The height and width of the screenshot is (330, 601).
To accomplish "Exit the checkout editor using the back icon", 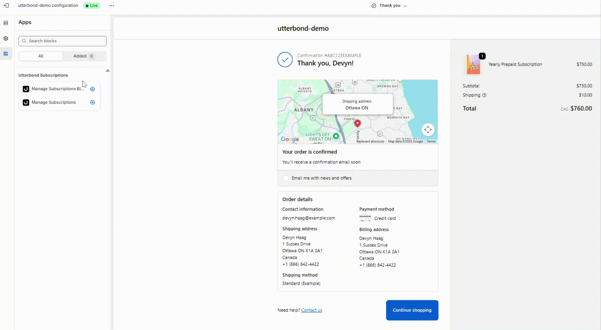I will 6,6.
